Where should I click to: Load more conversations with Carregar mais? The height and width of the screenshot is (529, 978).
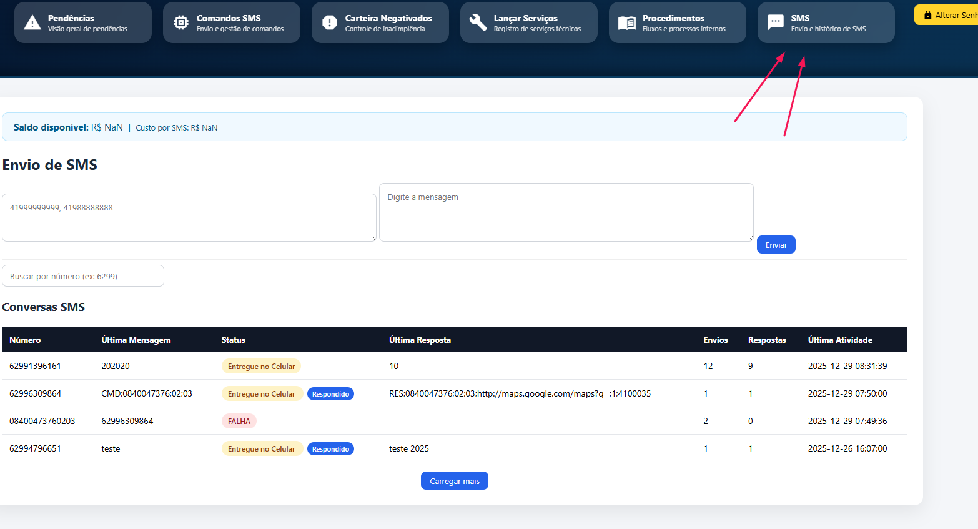(454, 481)
